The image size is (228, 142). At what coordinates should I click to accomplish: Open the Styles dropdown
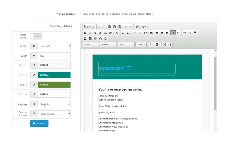[x=91, y=45]
